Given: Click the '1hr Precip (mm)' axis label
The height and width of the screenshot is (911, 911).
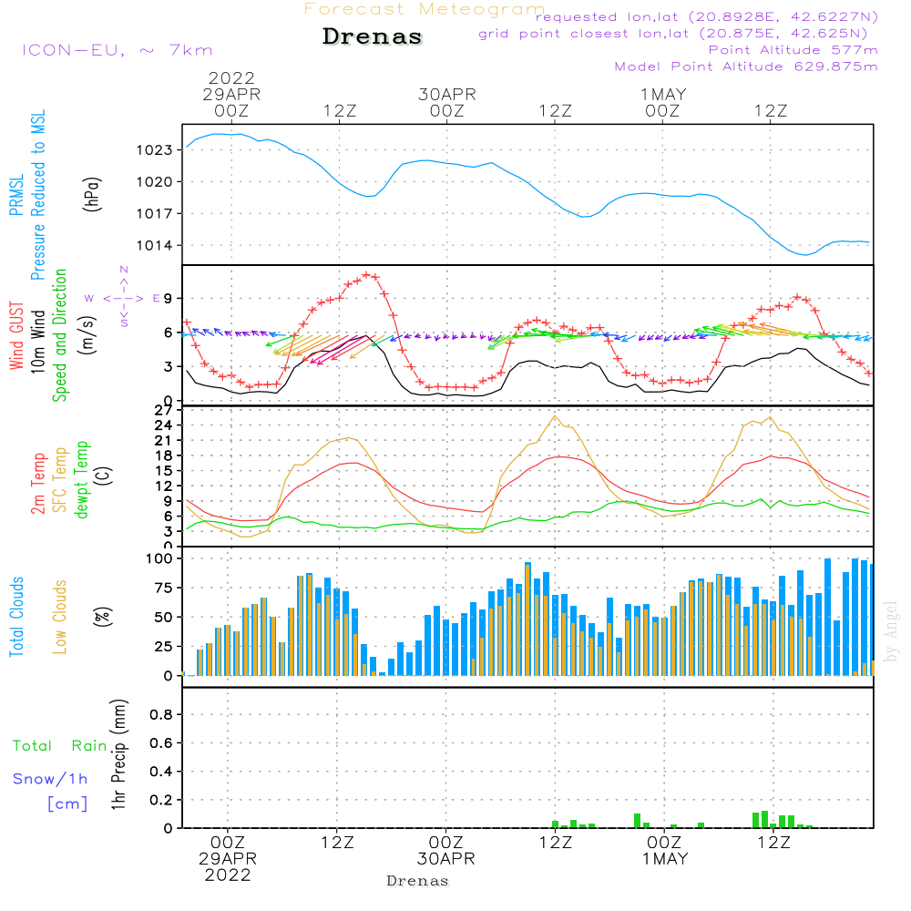Looking at the screenshot, I should pyautogui.click(x=118, y=754).
